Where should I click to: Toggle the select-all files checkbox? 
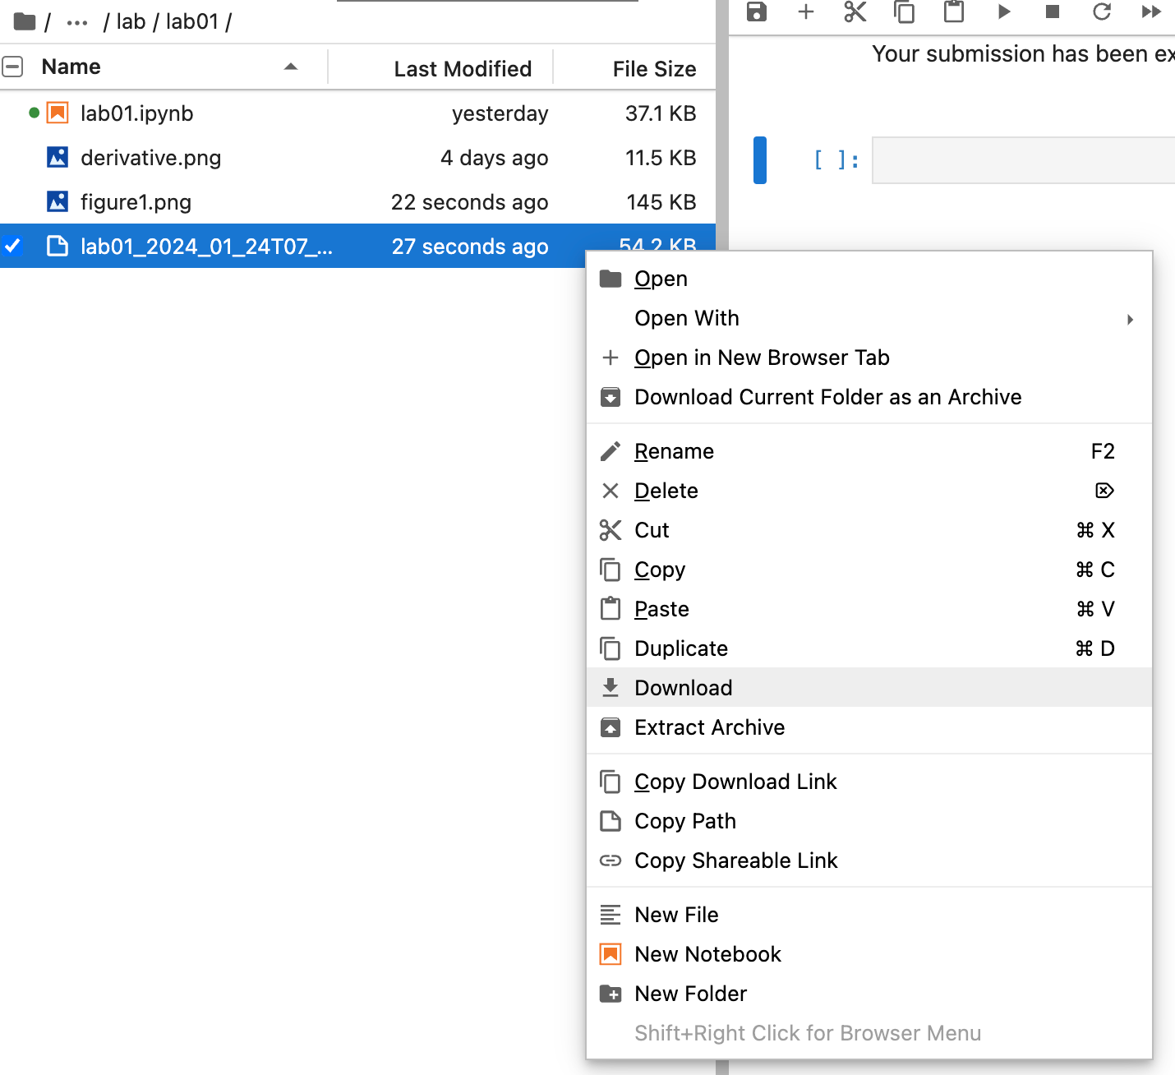pyautogui.click(x=12, y=66)
